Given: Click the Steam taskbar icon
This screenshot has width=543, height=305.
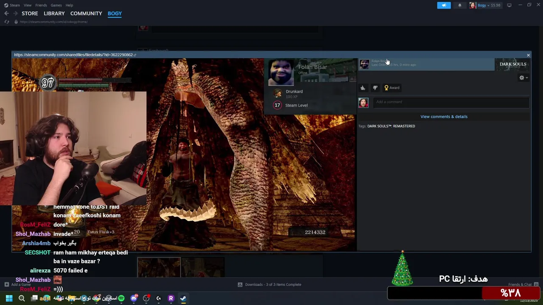Looking at the screenshot, I should (x=183, y=298).
